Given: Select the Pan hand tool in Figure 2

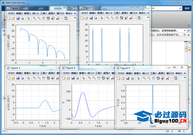Looking at the screenshot, I should [117, 18].
